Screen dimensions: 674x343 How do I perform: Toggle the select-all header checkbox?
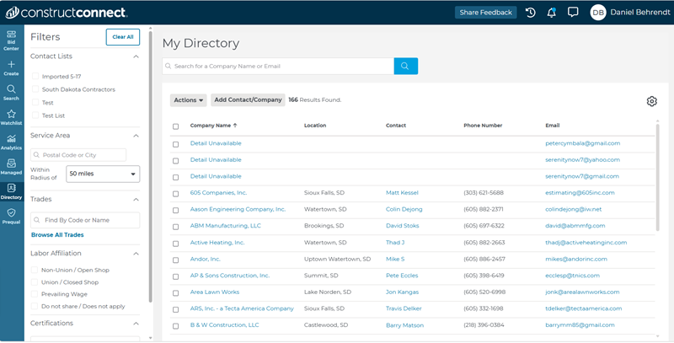(175, 126)
